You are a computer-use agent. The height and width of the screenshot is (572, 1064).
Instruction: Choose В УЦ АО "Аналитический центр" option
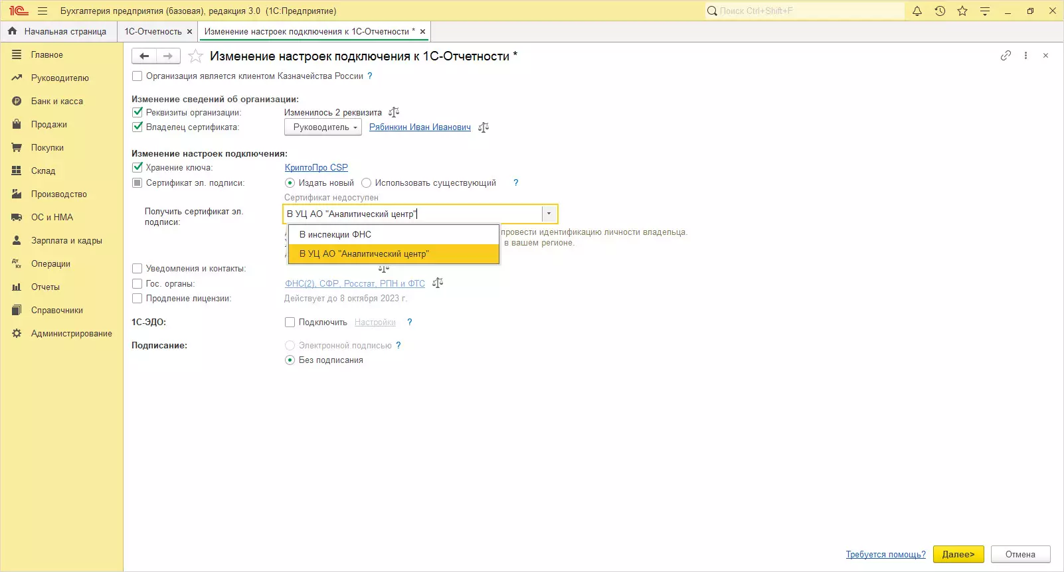(394, 253)
